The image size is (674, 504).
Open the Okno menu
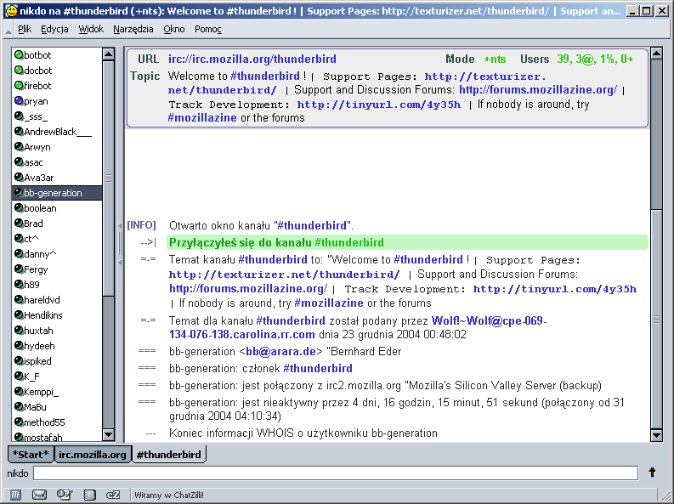174,29
